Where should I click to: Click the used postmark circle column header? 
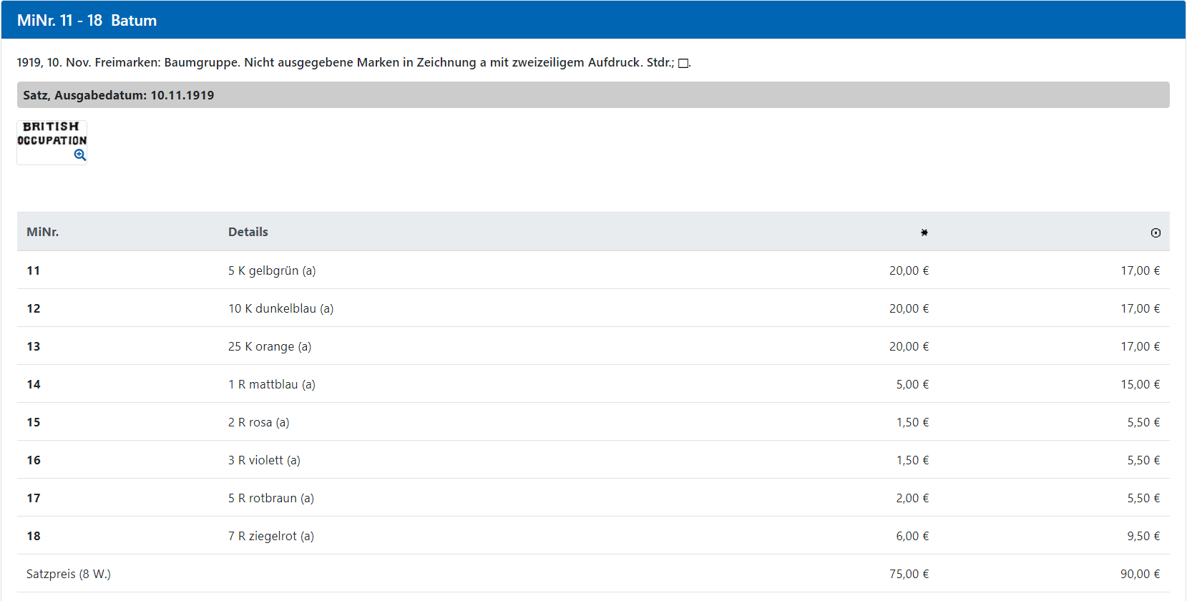[1155, 233]
